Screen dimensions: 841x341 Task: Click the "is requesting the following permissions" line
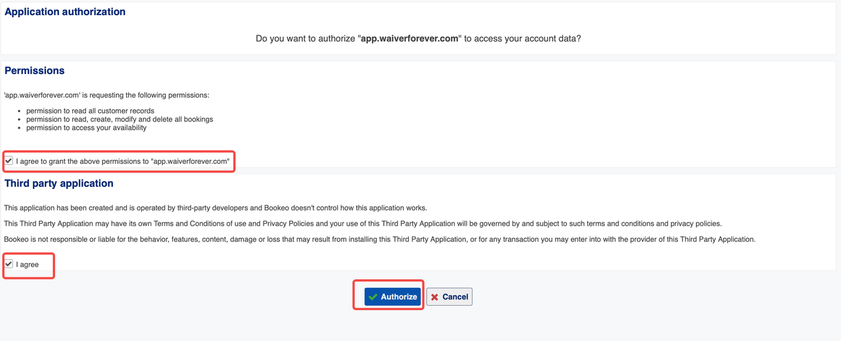tap(106, 95)
